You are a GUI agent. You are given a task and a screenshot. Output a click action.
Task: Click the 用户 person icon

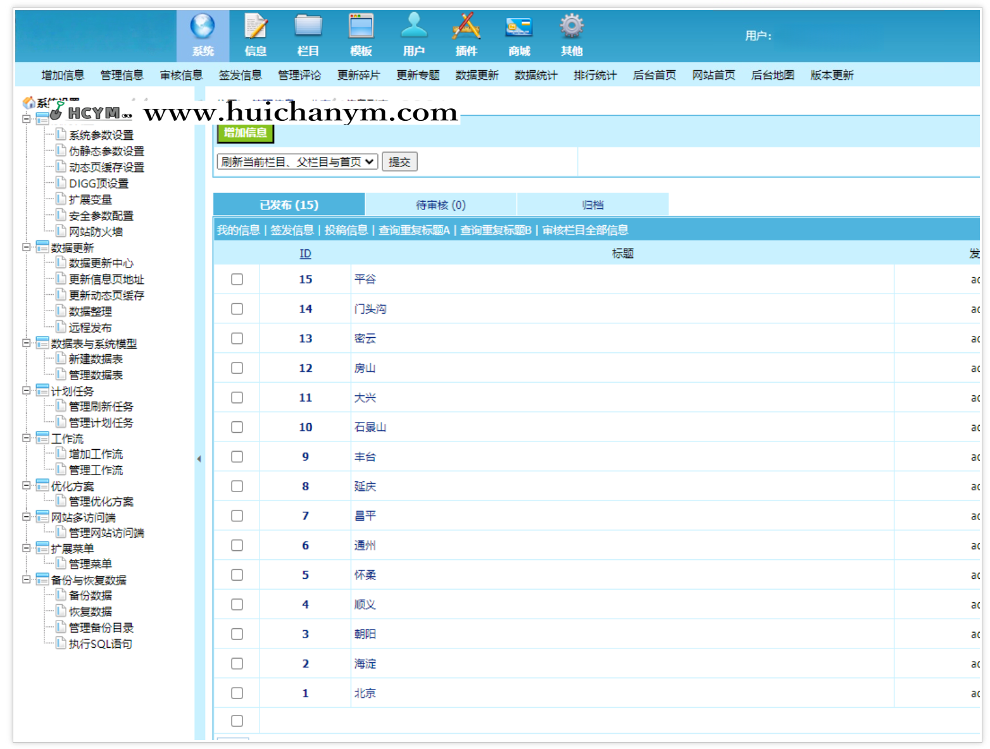414,27
